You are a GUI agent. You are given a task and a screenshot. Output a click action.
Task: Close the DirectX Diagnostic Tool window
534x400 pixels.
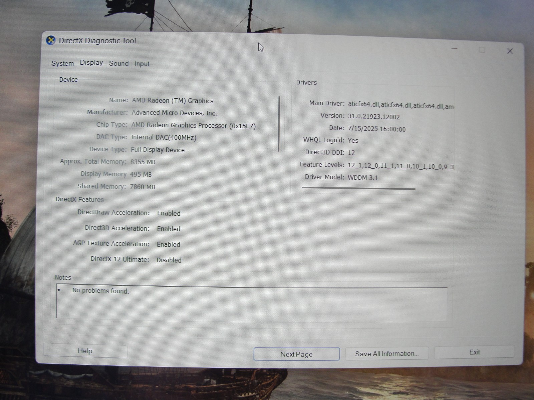click(x=510, y=51)
